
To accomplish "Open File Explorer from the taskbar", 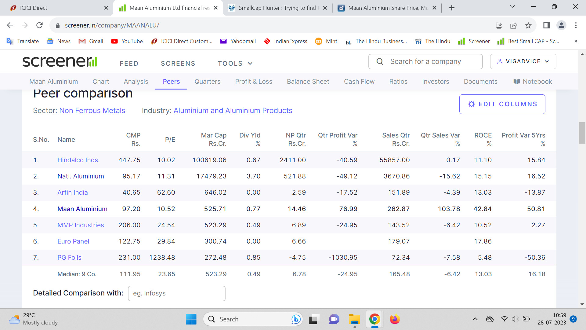I will [355, 319].
